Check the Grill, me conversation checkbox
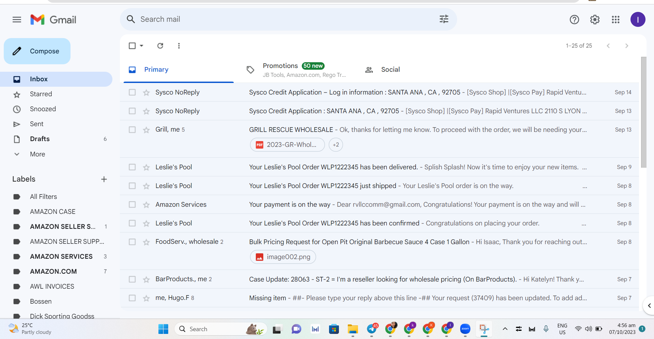 [132, 130]
